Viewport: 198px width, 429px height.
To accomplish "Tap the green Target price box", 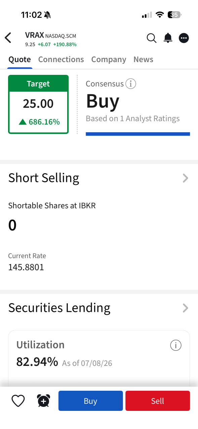I will [38, 104].
